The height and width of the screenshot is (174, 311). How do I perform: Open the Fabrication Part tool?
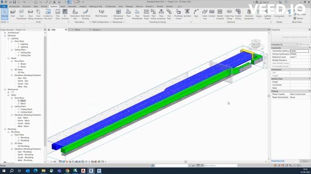click(x=75, y=14)
